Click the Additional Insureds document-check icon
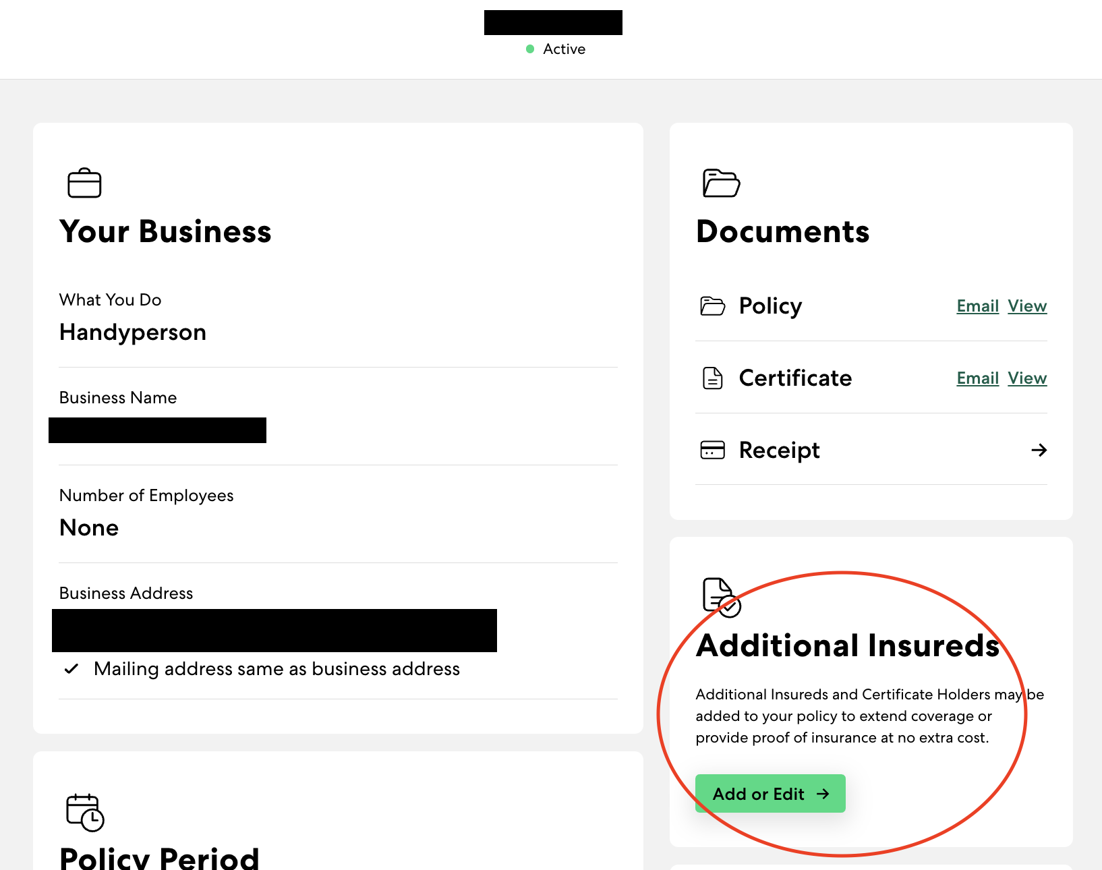Image resolution: width=1102 pixels, height=870 pixels. click(721, 597)
